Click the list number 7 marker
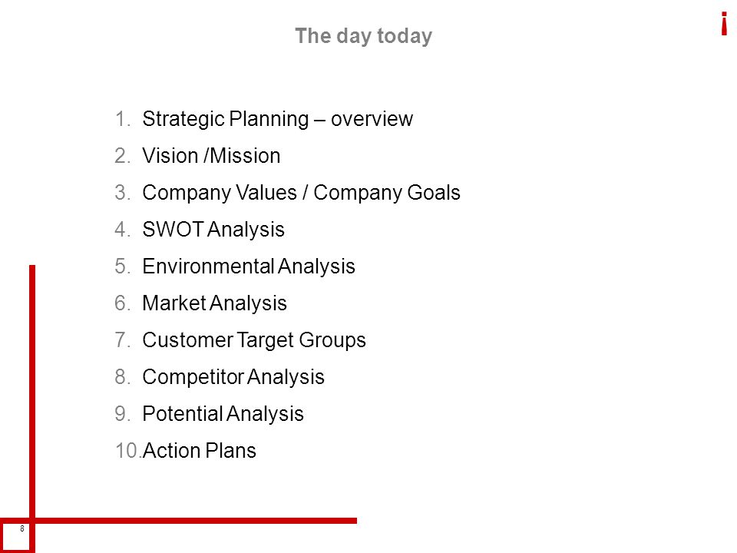Image resolution: width=737 pixels, height=553 pixels. (123, 340)
